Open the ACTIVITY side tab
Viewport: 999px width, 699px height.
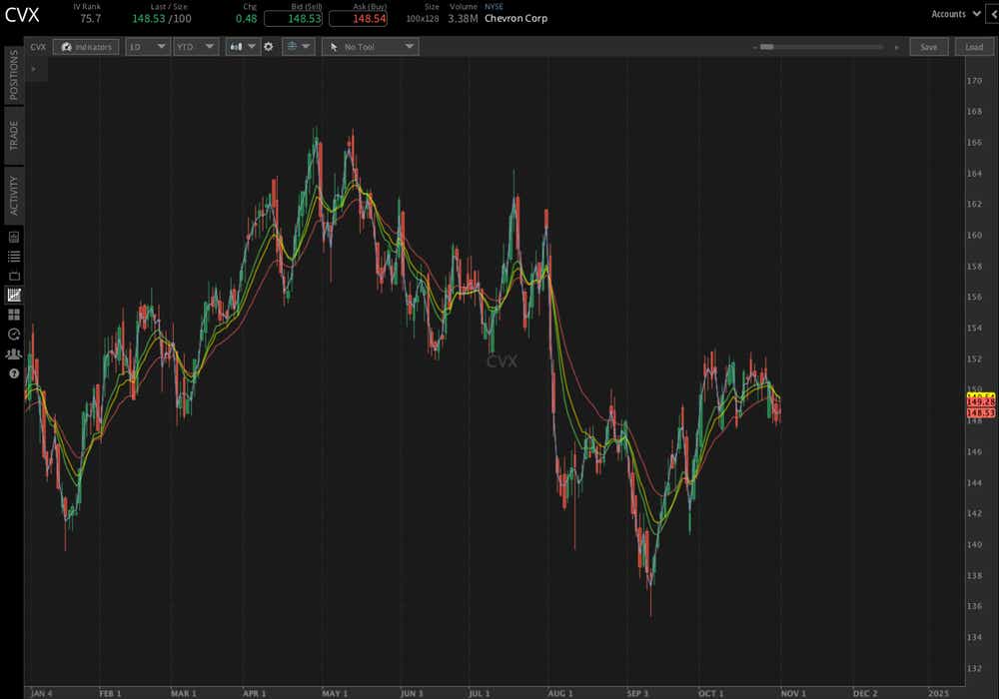point(14,196)
